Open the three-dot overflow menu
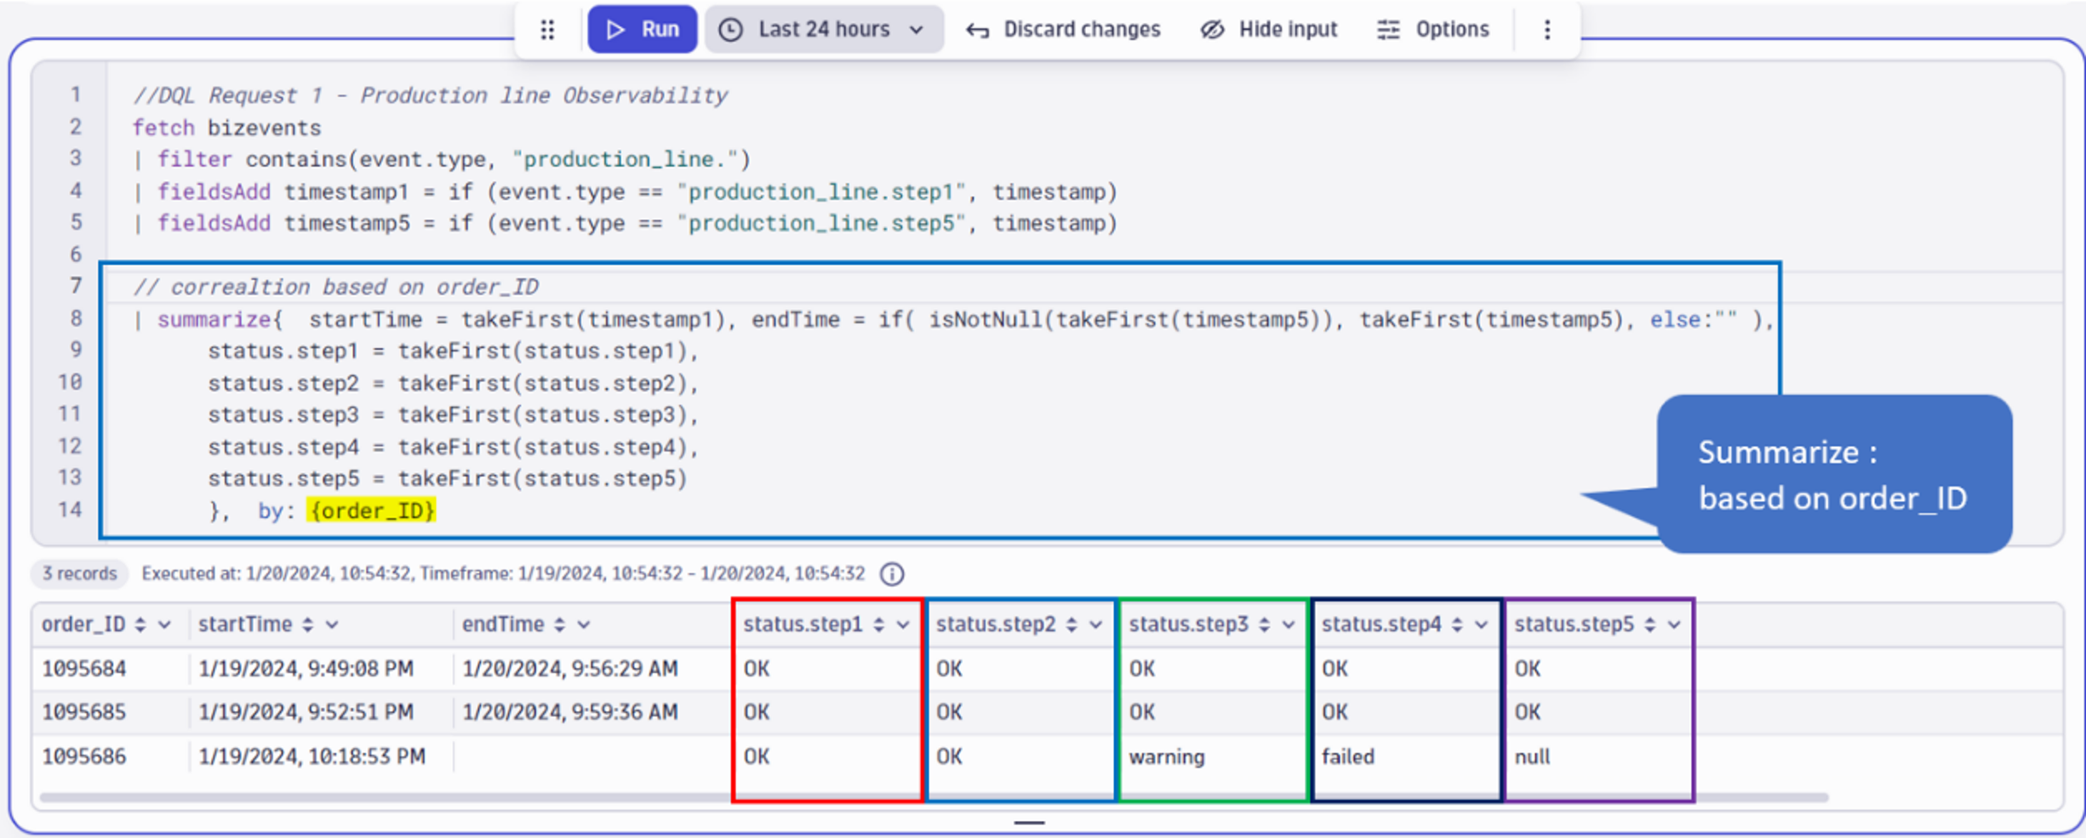 pos(1547,30)
